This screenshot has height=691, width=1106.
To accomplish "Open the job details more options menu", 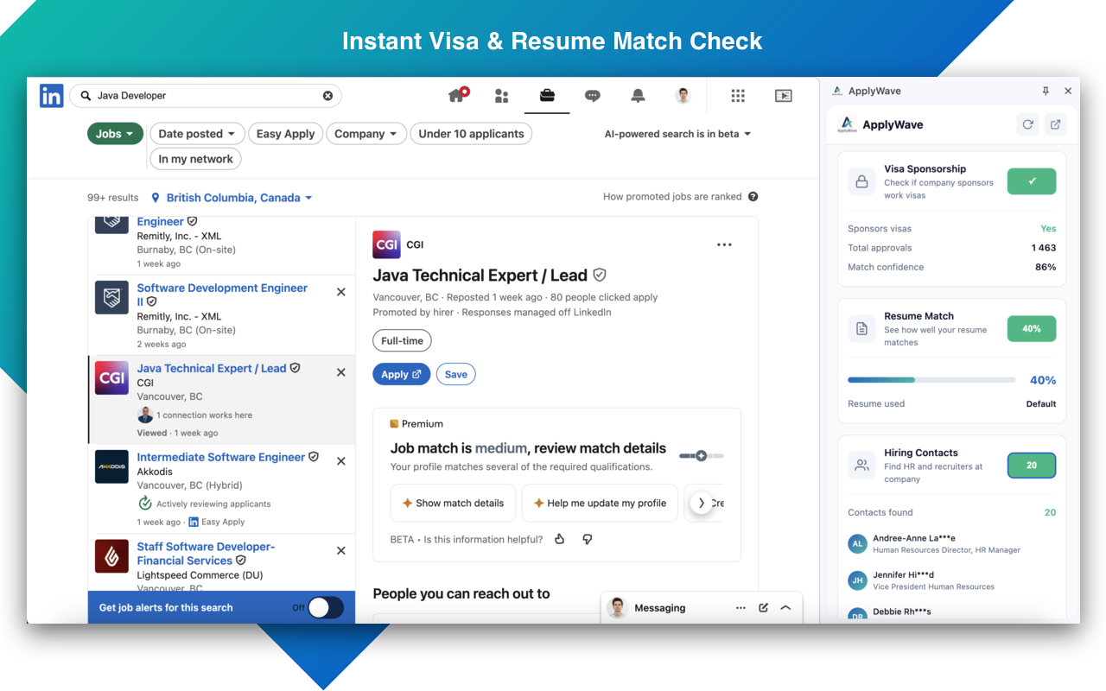I will tap(724, 245).
